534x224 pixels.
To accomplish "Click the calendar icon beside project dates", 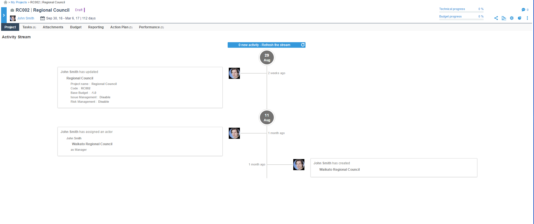I will point(43,18).
